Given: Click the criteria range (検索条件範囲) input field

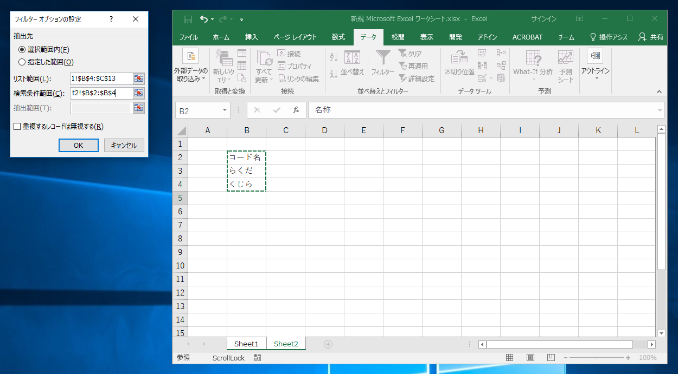Looking at the screenshot, I should (x=101, y=93).
